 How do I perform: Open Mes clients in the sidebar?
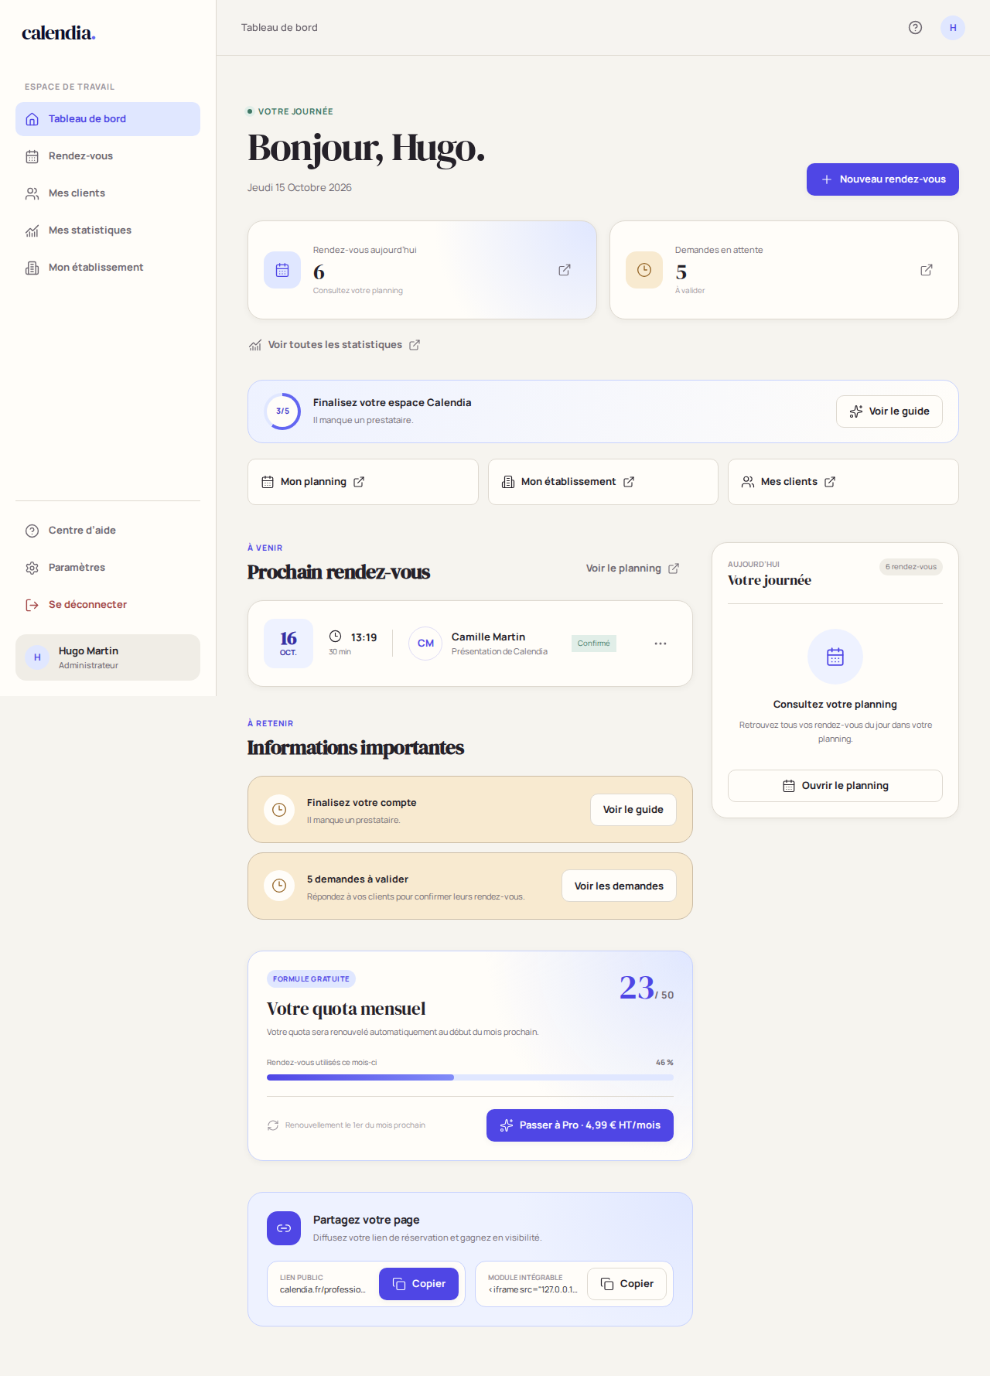click(108, 193)
